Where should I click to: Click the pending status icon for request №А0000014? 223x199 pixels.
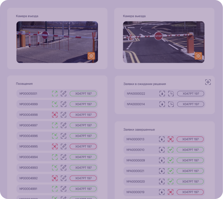coord(171,104)
